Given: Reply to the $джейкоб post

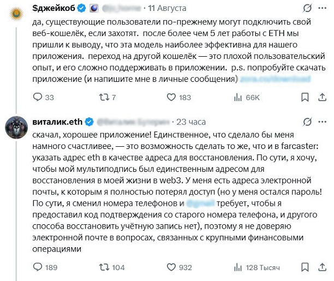Looking at the screenshot, I should click(x=38, y=98).
